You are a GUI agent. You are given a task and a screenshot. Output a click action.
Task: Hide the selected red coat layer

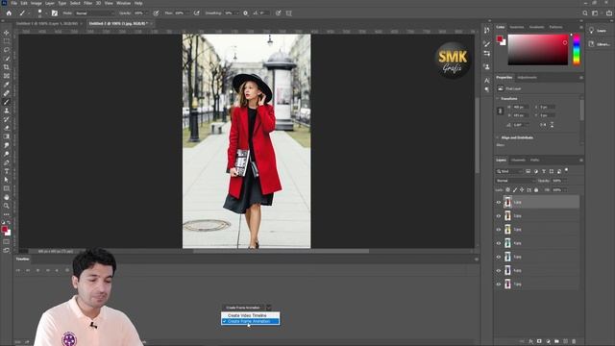499,202
